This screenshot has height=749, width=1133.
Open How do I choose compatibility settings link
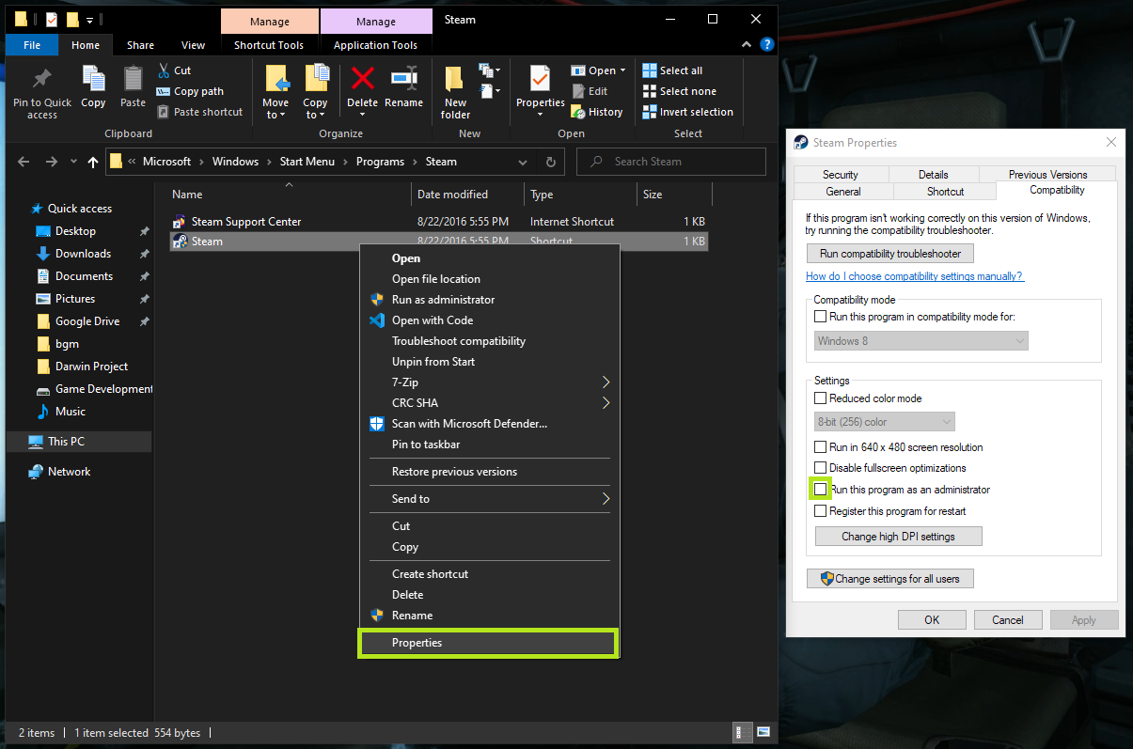[915, 276]
